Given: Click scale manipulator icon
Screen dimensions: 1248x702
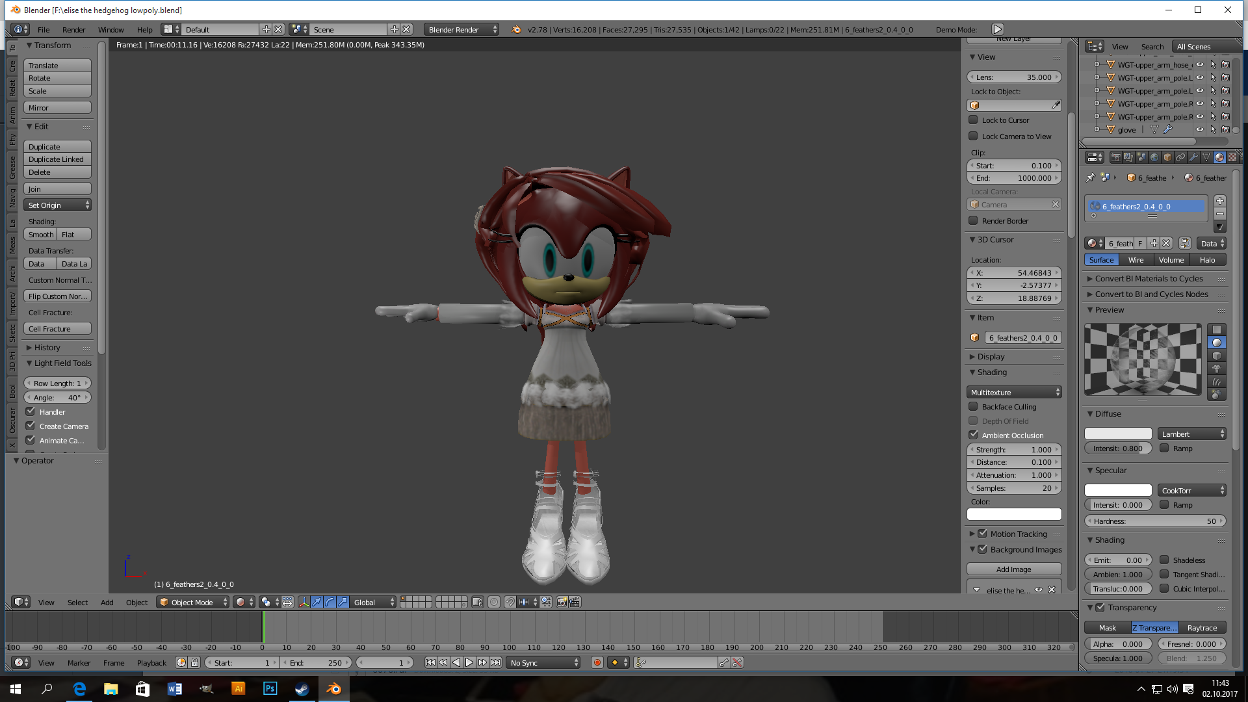Looking at the screenshot, I should point(343,602).
